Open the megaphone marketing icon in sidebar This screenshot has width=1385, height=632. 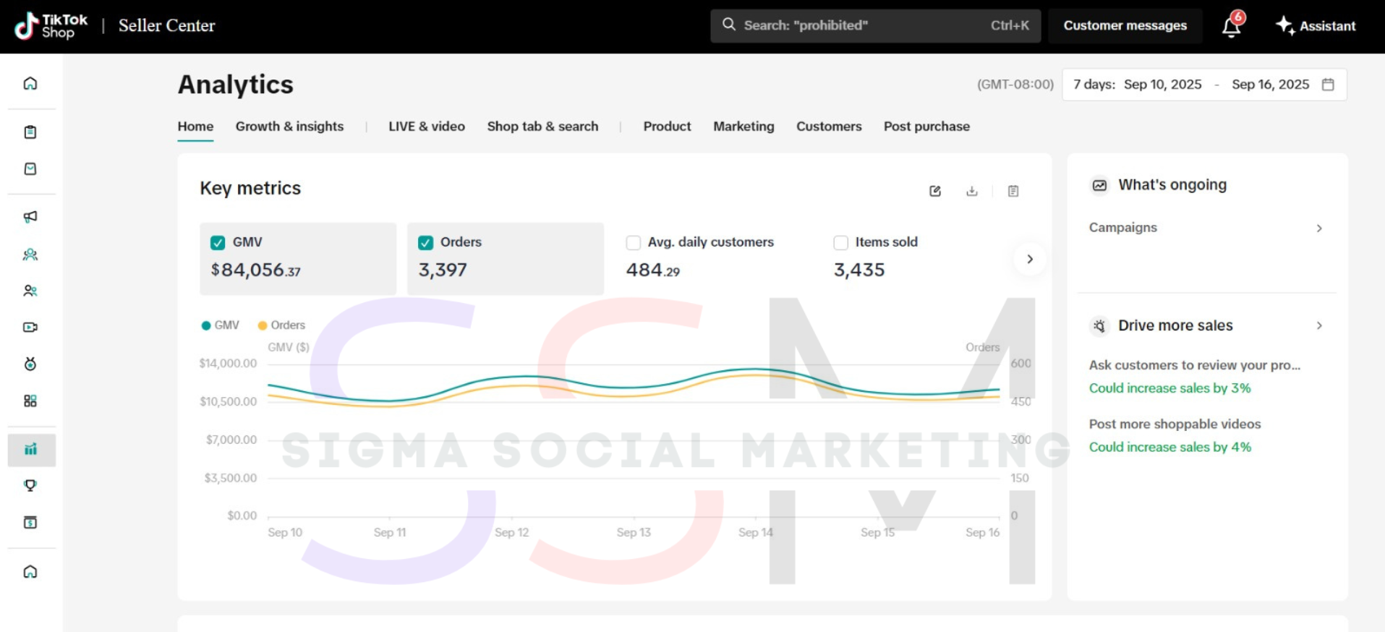(30, 217)
